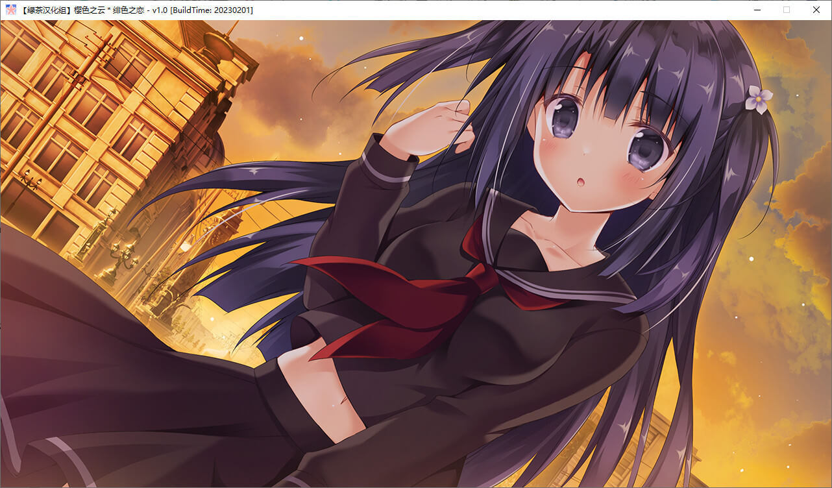Close the visual novel window
Viewport: 832px width, 488px height.
click(816, 10)
